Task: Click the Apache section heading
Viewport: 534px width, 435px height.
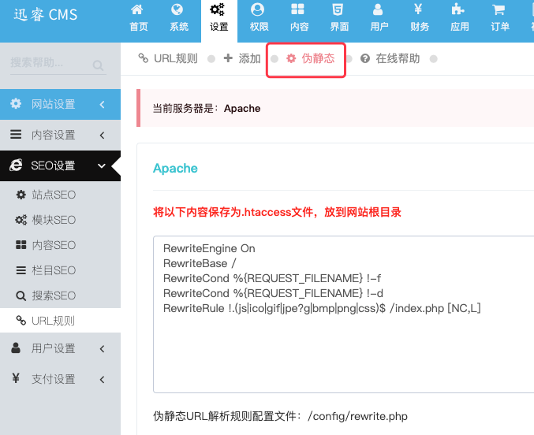Action: point(175,168)
